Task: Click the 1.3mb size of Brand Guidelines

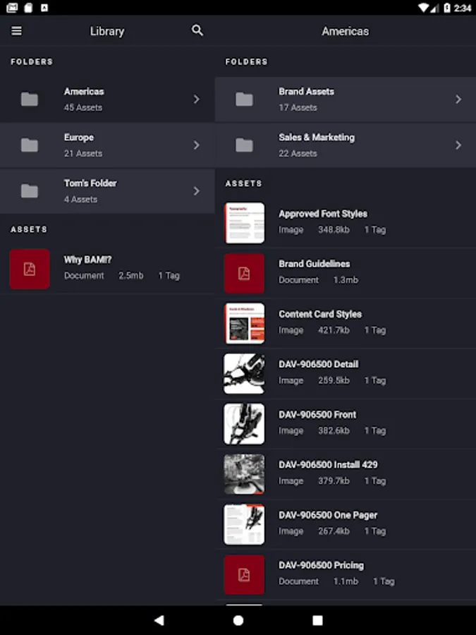Action: coord(346,280)
